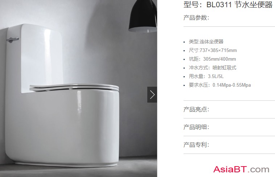Click the 坑距: 305mm/400mm spec line
Screen dimensions: 275x177
pos(212,59)
